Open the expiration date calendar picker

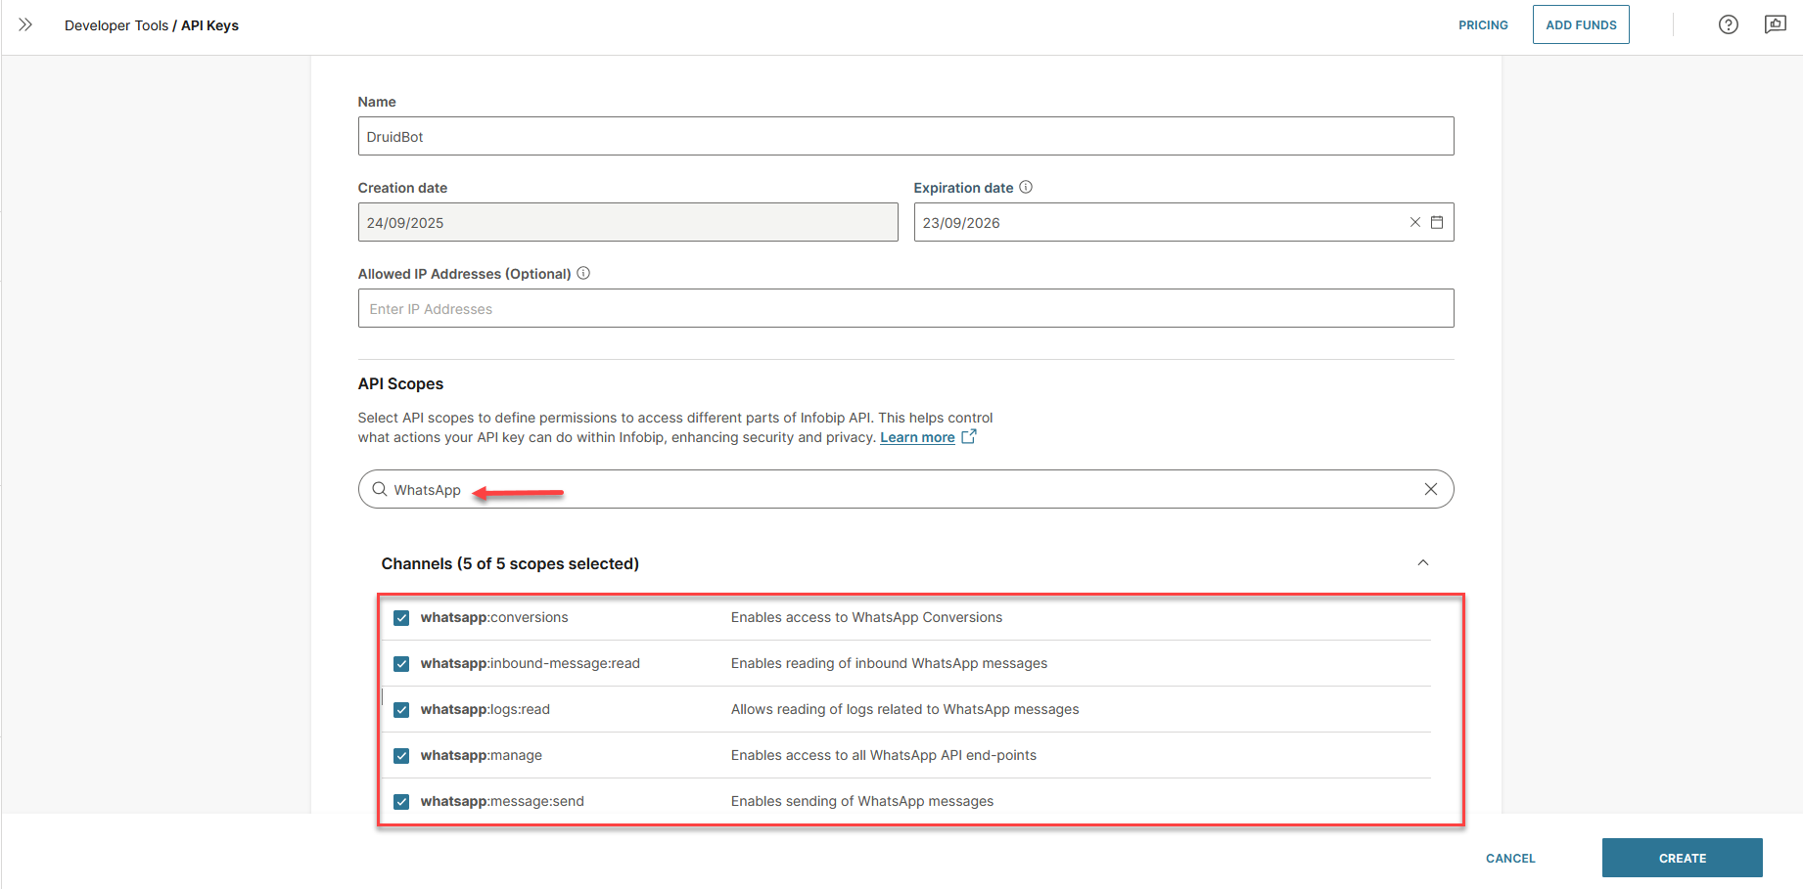click(1437, 222)
